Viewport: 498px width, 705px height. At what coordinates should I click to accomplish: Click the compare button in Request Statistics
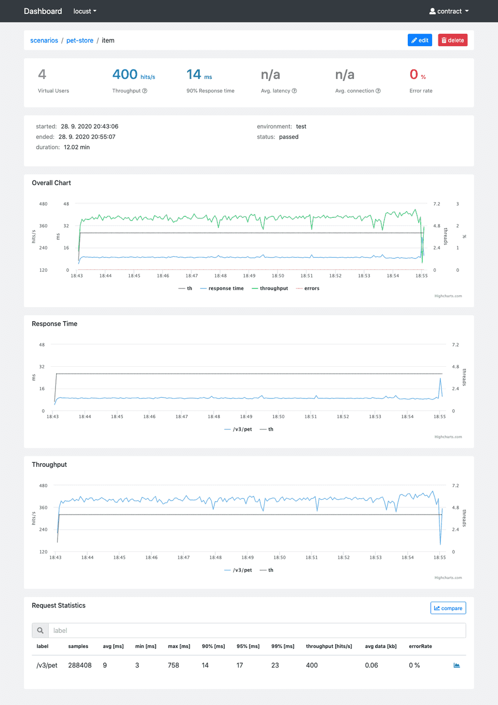click(448, 608)
